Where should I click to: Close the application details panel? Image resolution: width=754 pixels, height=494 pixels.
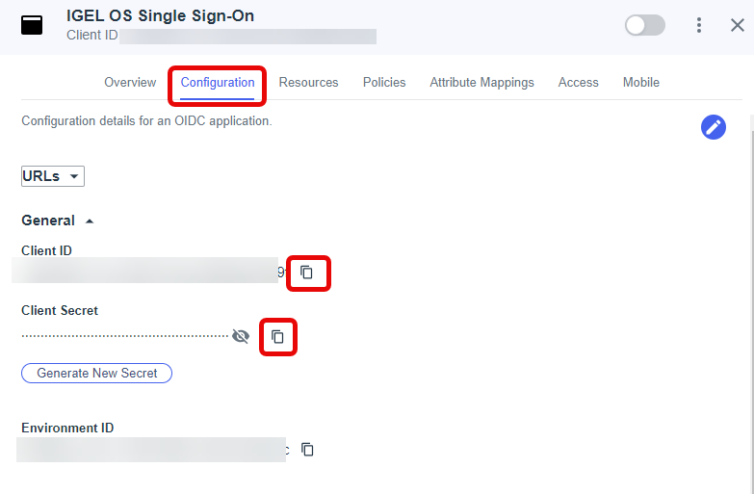point(737,26)
